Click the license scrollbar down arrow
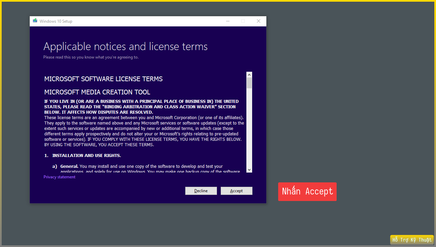This screenshot has height=247, width=436. [x=249, y=170]
